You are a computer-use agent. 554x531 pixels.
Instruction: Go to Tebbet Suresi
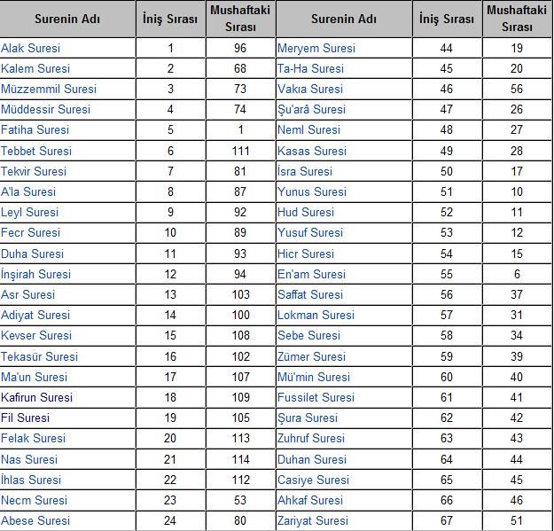point(36,151)
